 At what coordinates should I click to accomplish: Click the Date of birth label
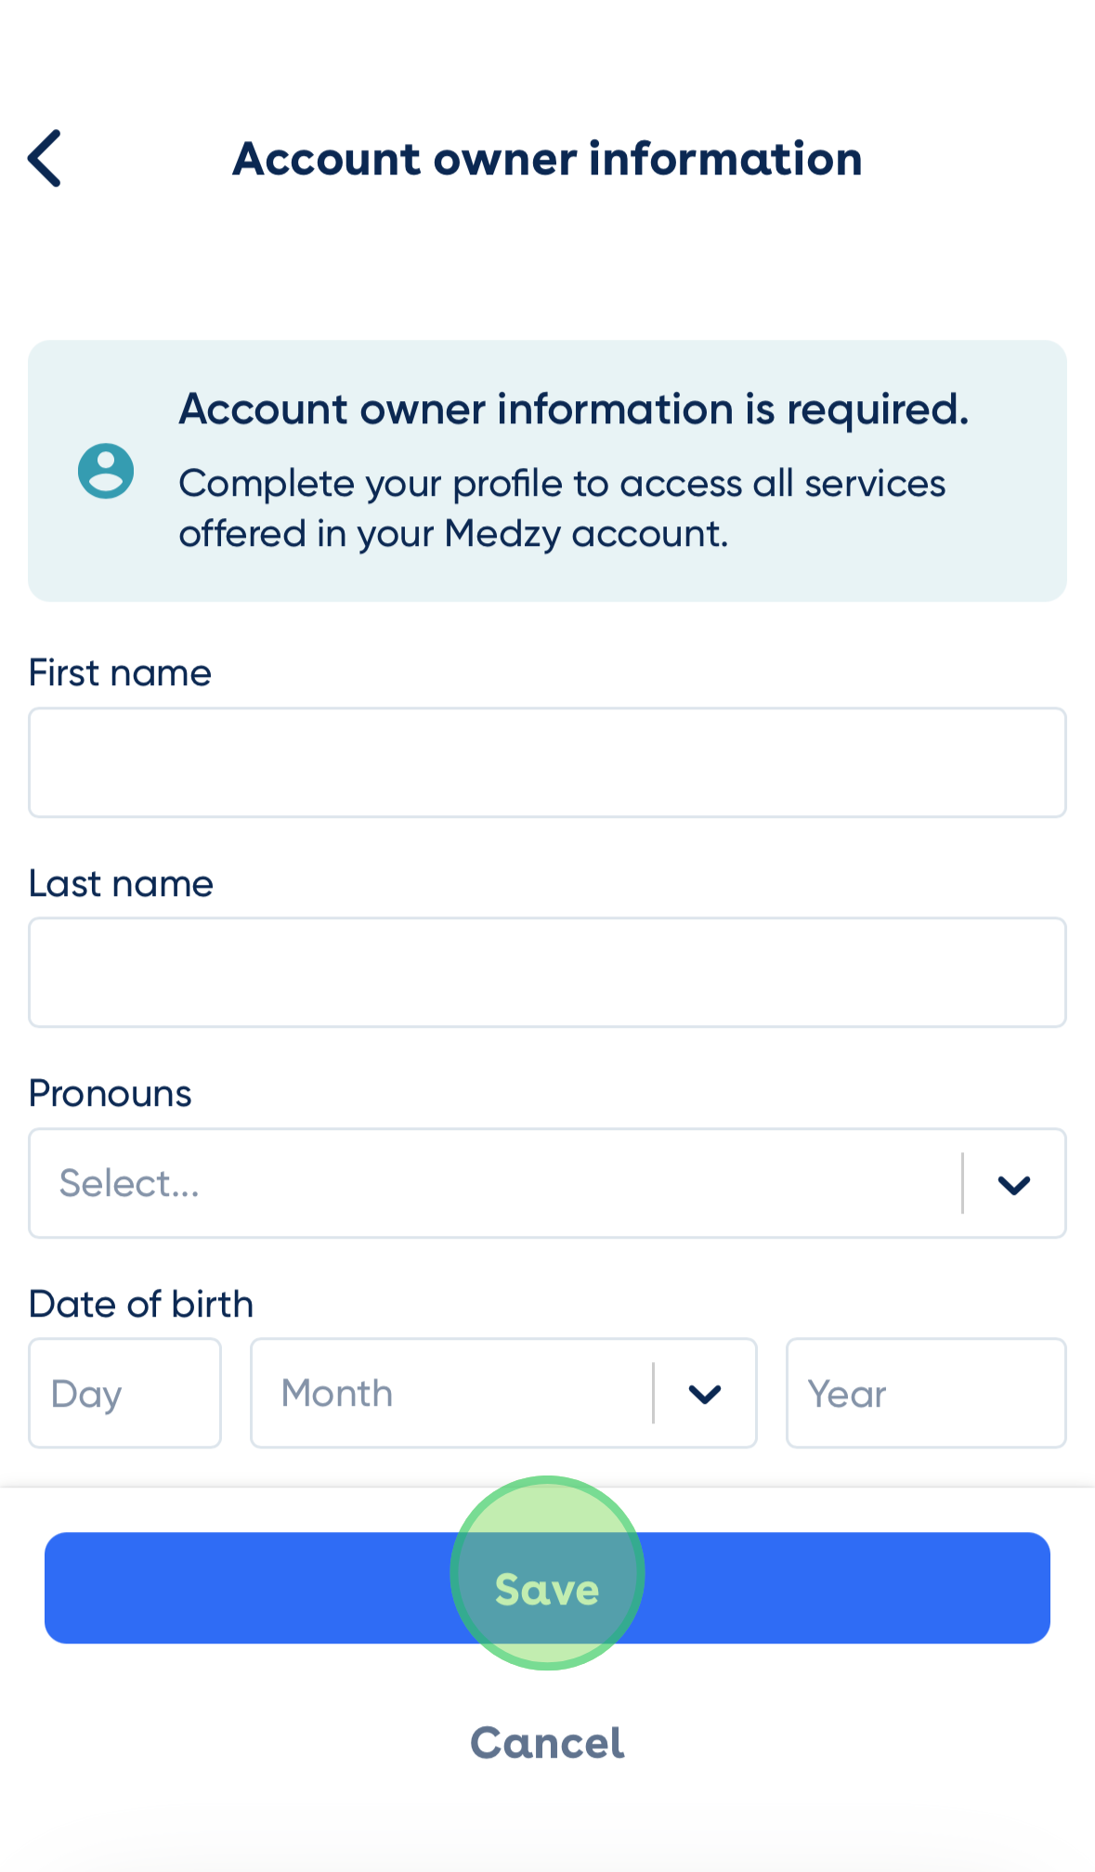click(141, 1303)
